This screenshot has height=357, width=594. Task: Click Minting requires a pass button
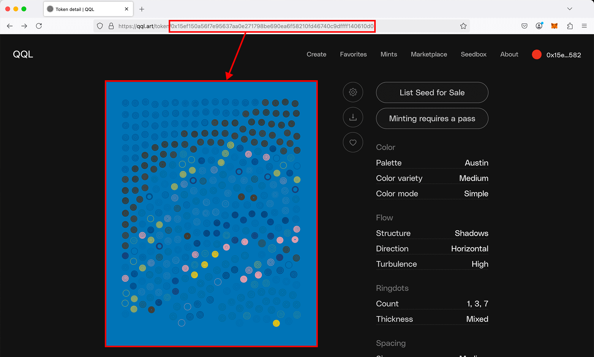coord(432,119)
